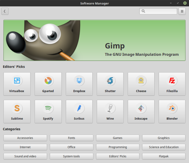Open the Virtualbox app tile

click(x=17, y=84)
